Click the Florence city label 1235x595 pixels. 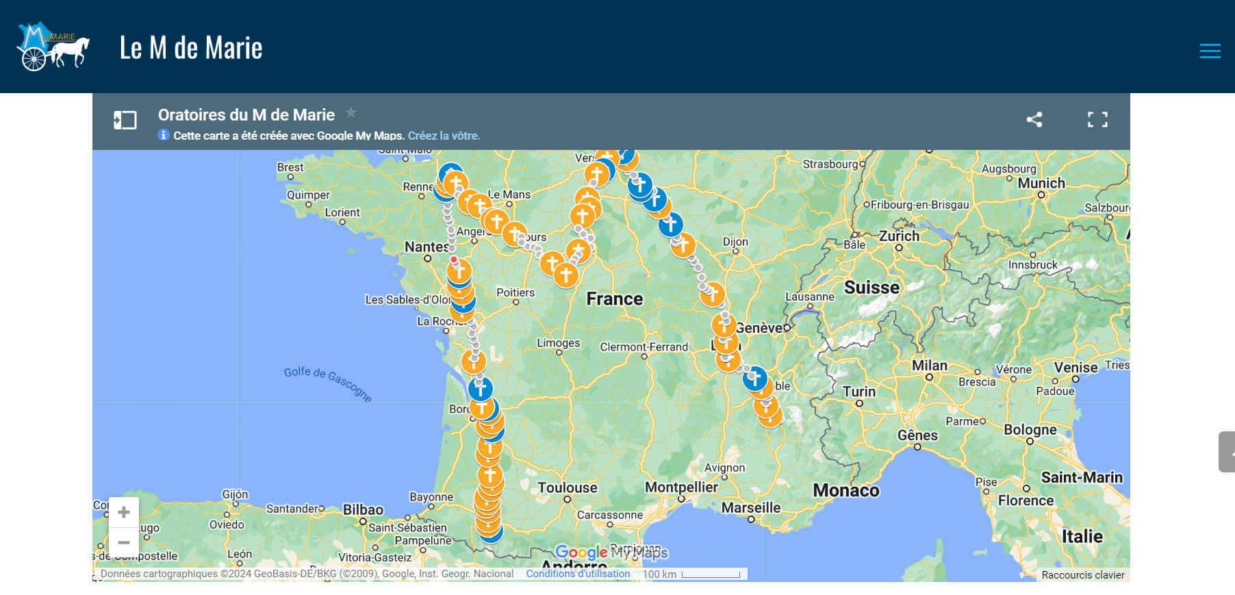(x=1026, y=501)
